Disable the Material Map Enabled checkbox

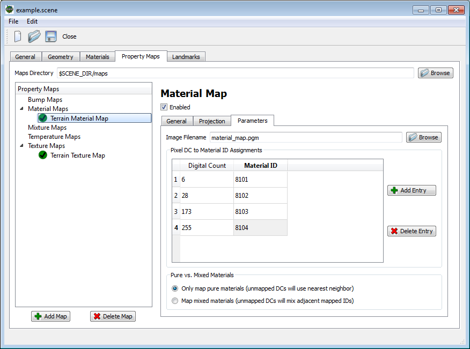click(164, 107)
